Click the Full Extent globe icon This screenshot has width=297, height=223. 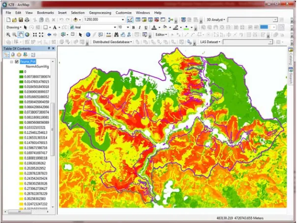click(x=27, y=34)
